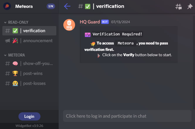Collapse the METEORA category chevron
The height and width of the screenshot is (129, 195).
click(5, 55)
